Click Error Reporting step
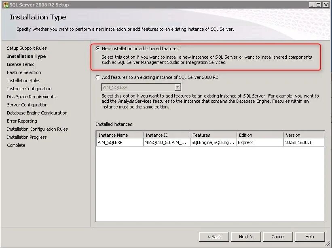The image size is (332, 248). click(22, 121)
